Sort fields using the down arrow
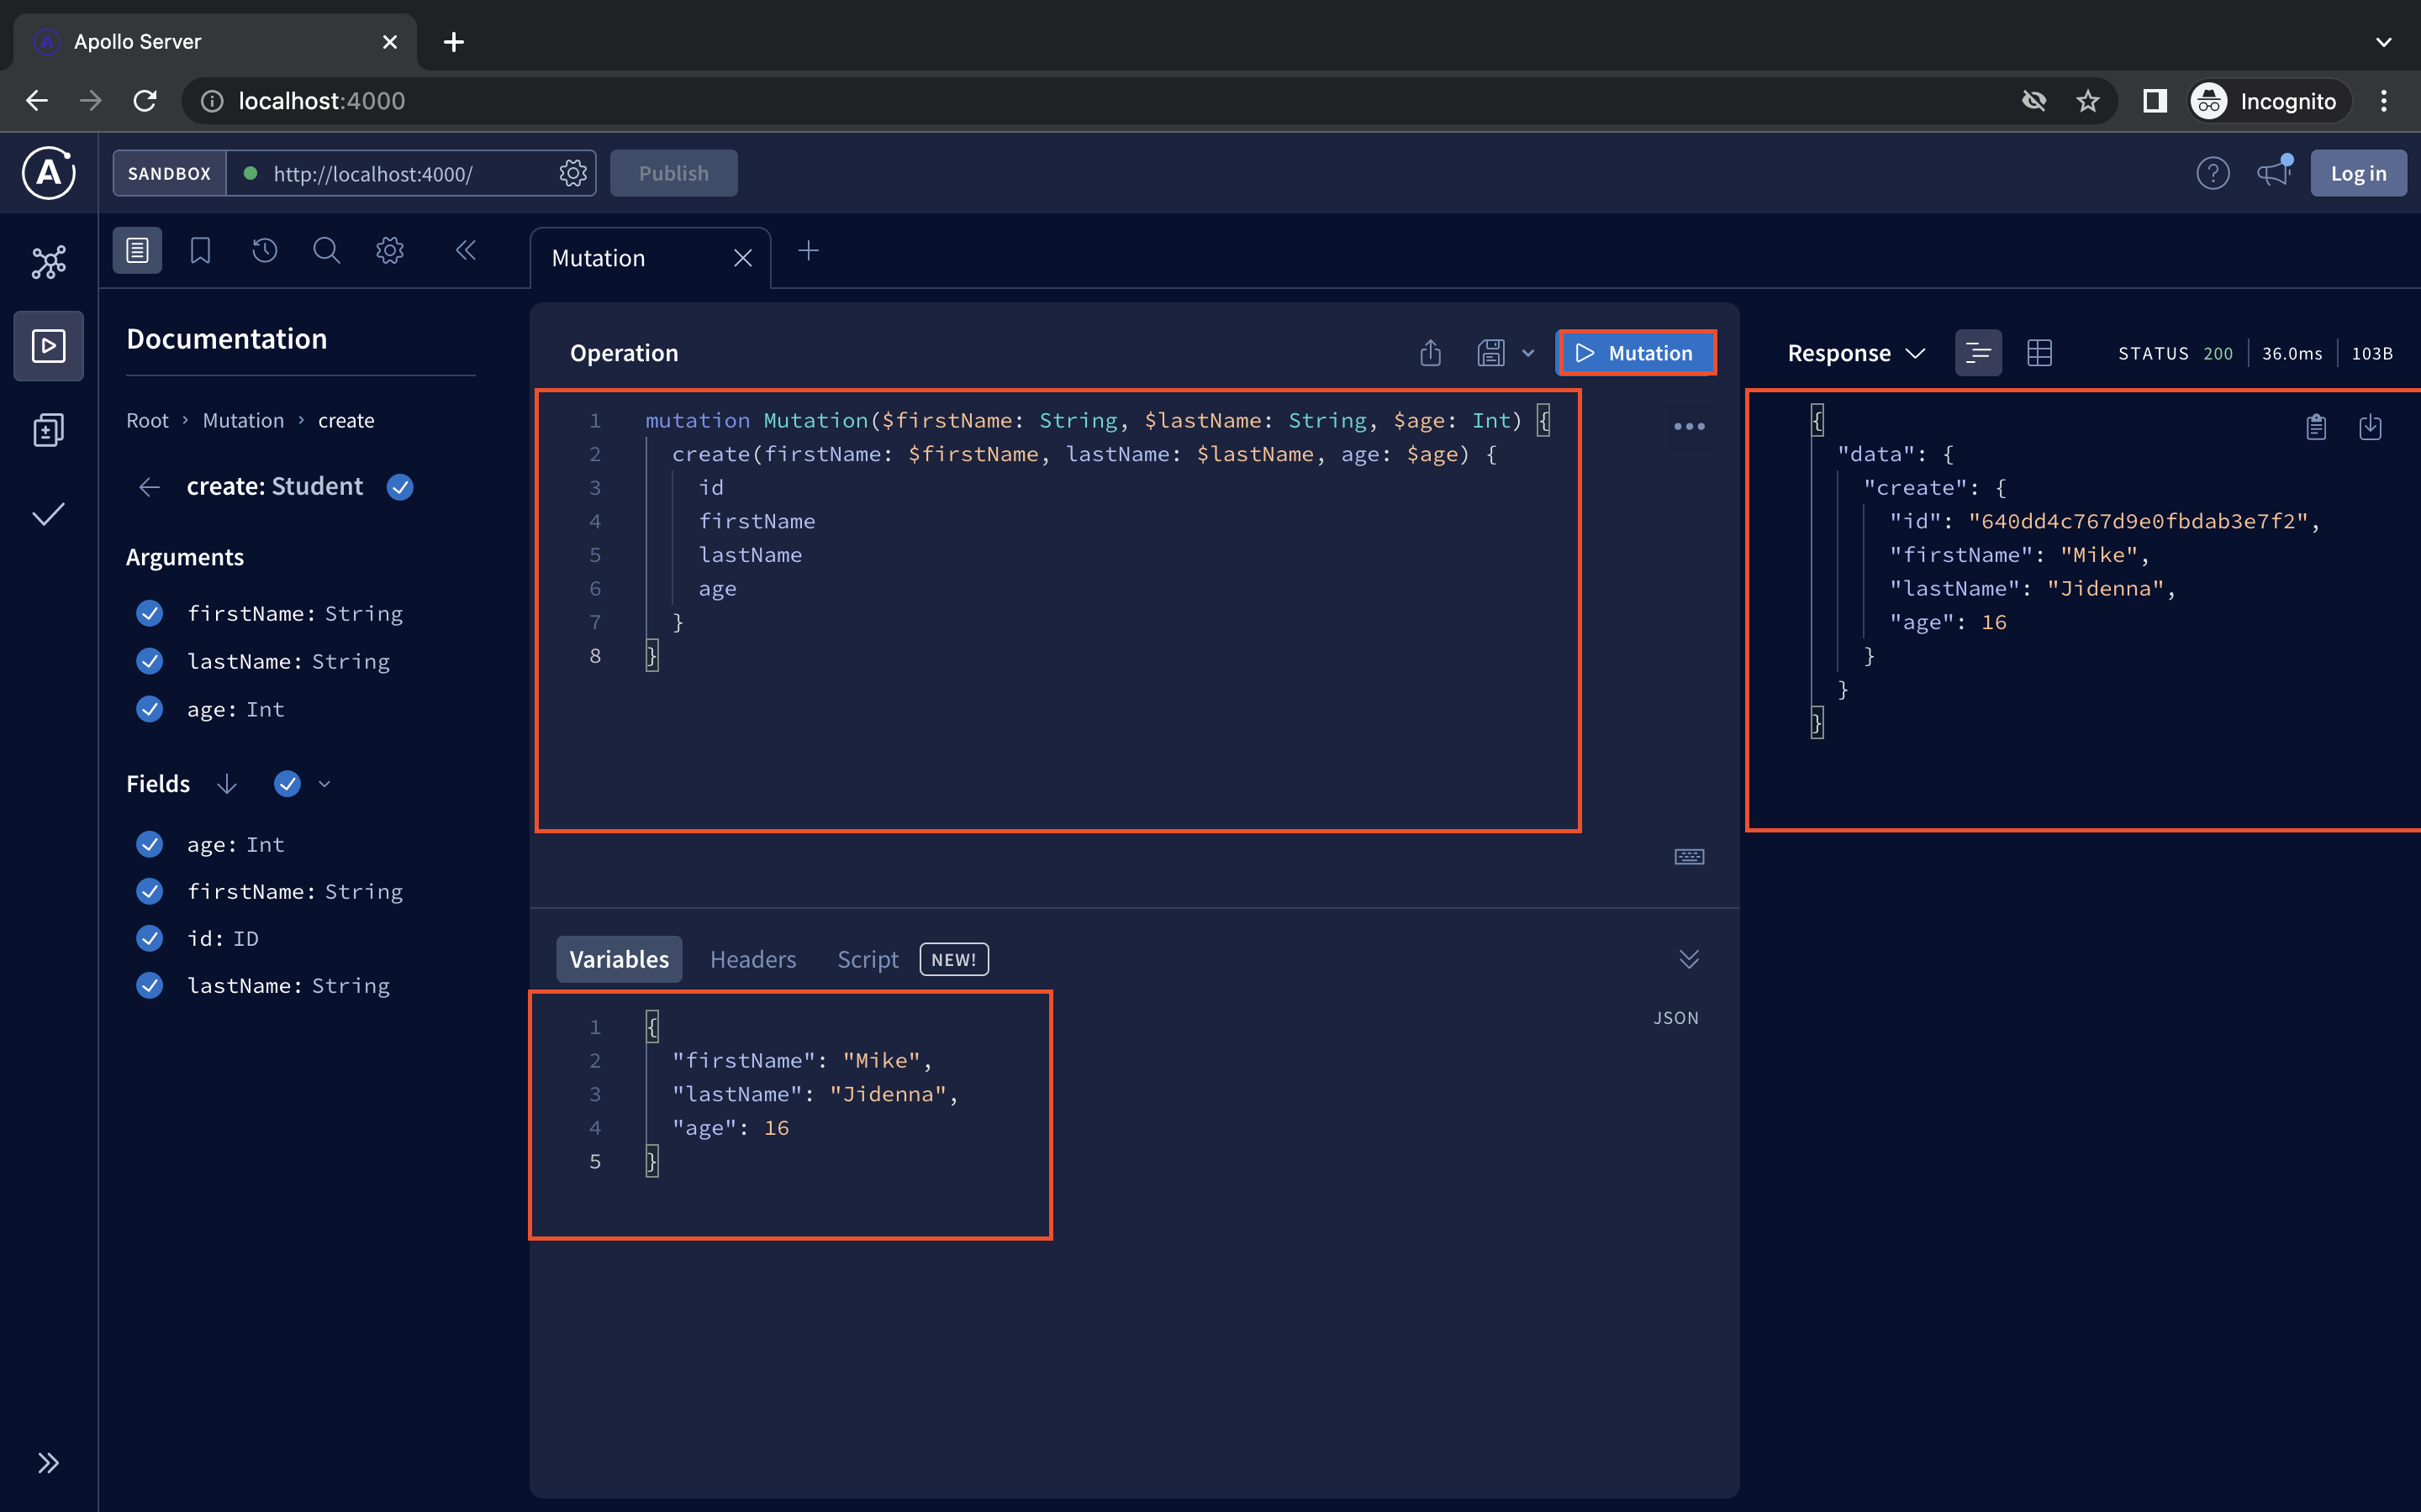 click(227, 784)
